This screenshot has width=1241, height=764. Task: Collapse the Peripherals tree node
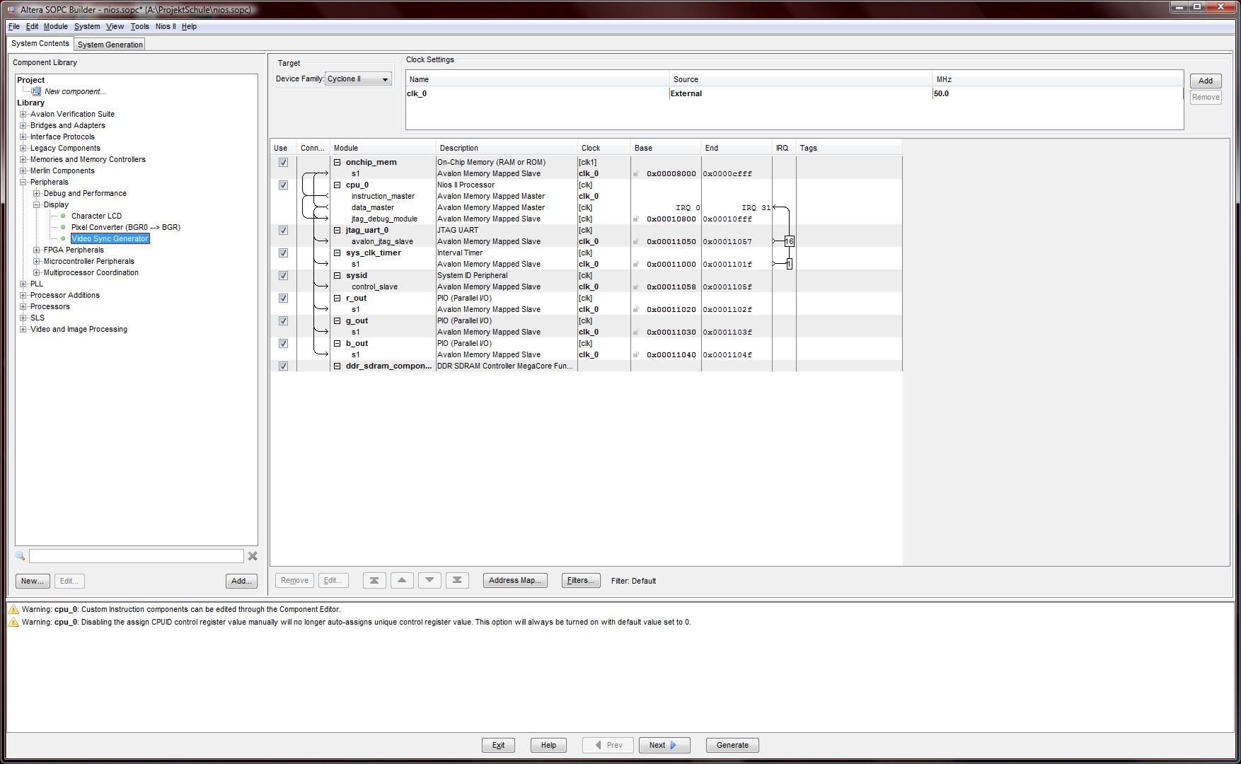coord(23,182)
